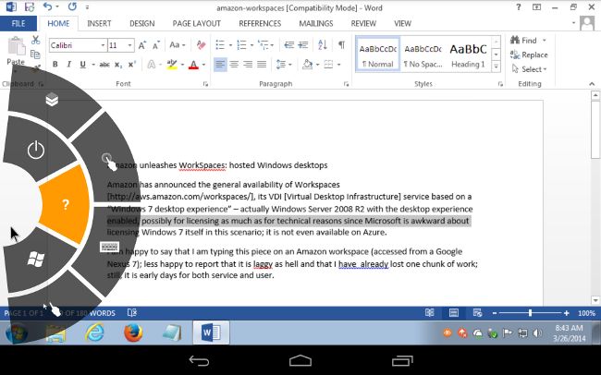Screen dimensions: 601x375
Task: Select the orange help question mark segment
Action: [x=65, y=204]
